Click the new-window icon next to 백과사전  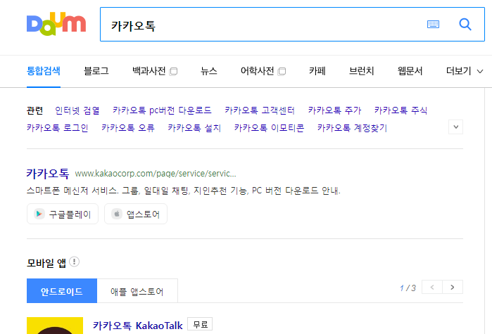[x=173, y=72]
